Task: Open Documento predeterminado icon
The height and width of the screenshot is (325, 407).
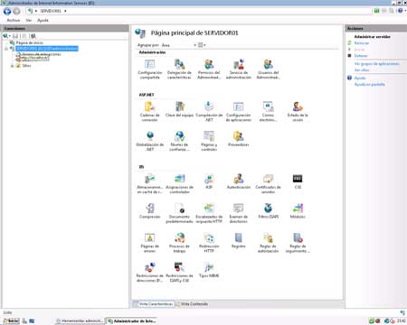Action: pos(179,213)
